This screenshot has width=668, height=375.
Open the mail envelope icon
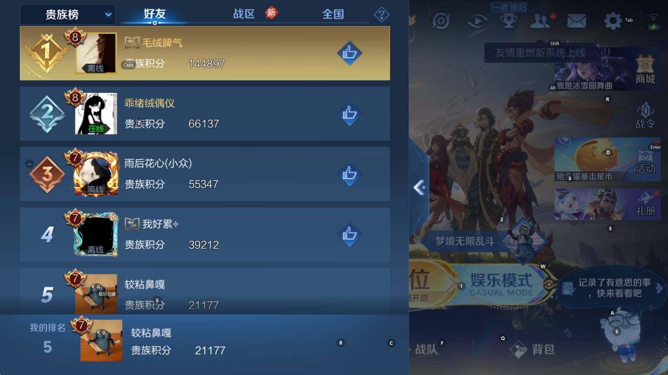(x=576, y=21)
